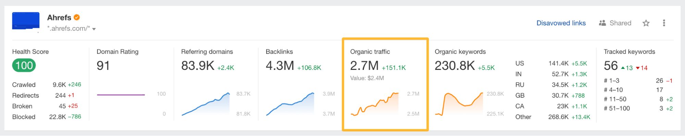Click the +106.8K backlinks change
The width and height of the screenshot is (685, 136).
309,68
